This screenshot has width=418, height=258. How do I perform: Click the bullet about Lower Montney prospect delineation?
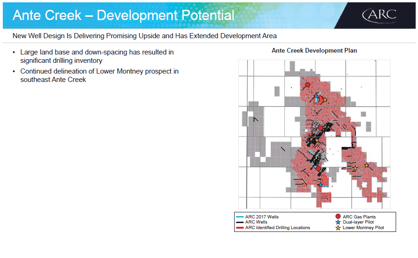click(99, 75)
